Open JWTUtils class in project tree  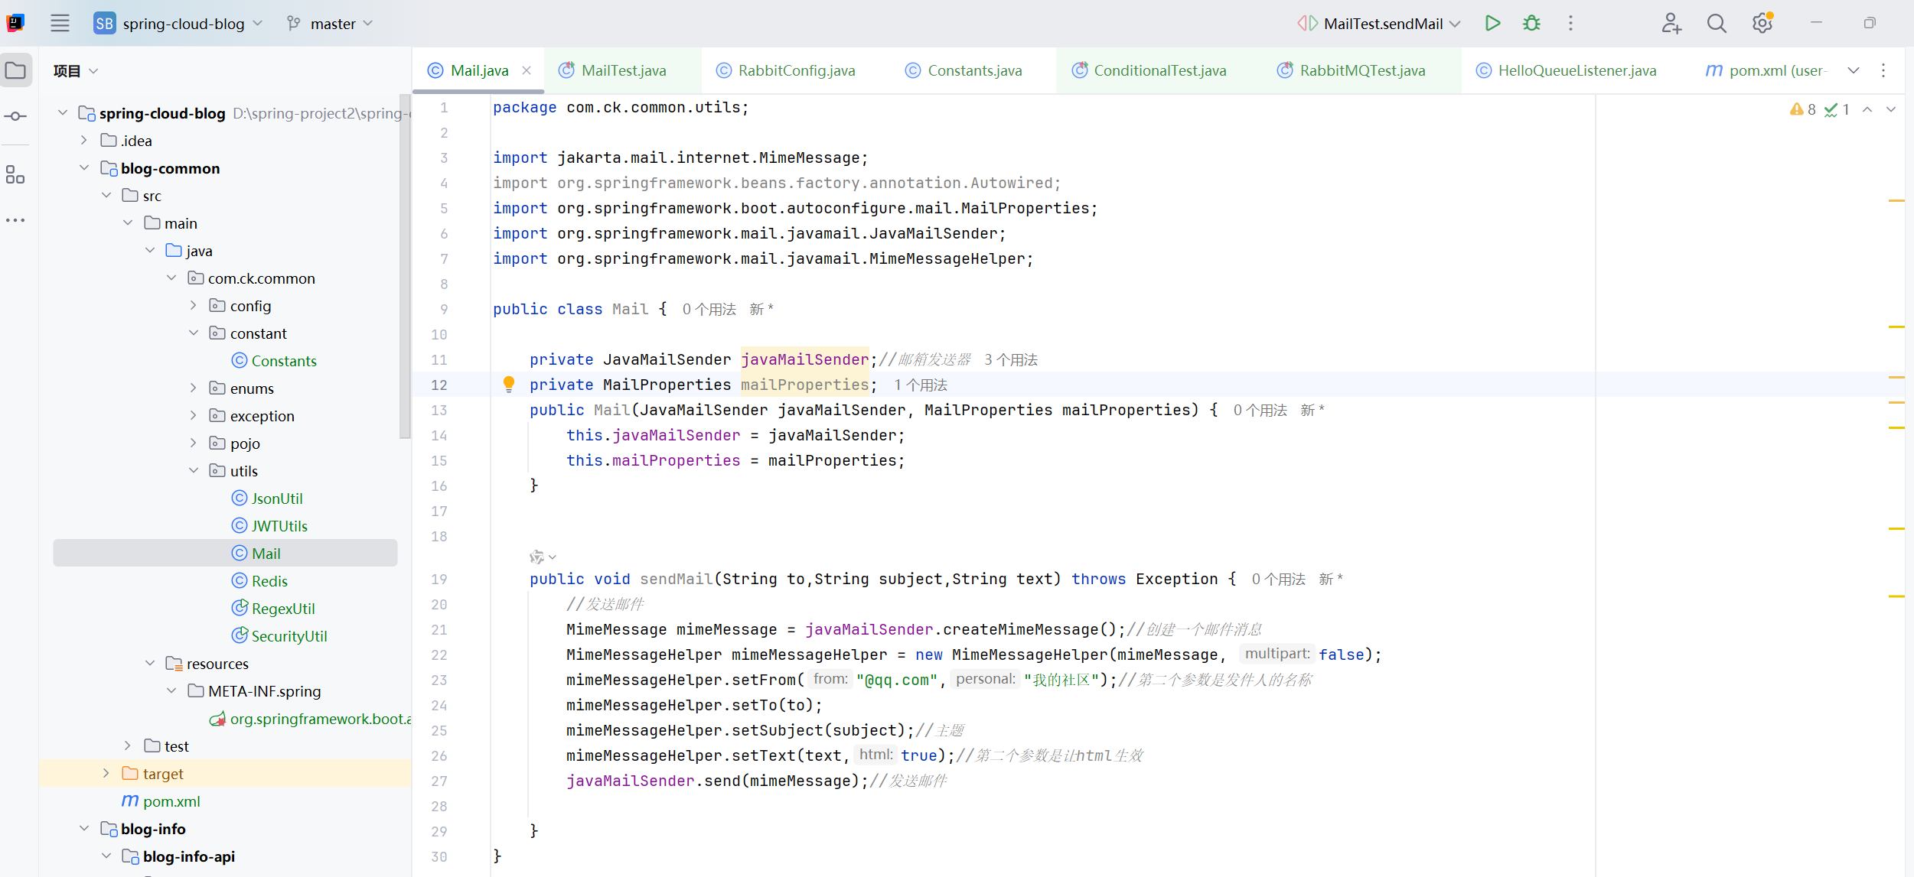(279, 526)
